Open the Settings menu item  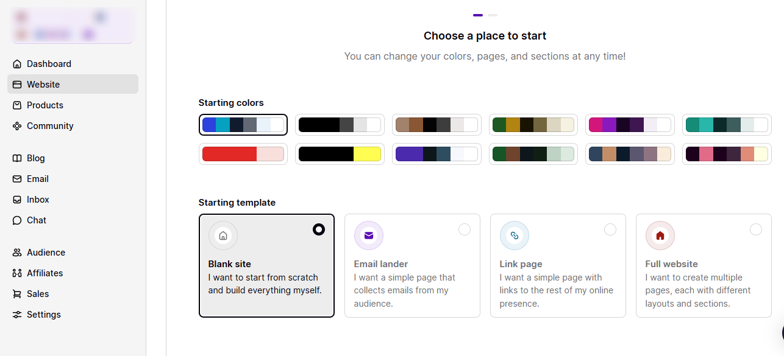point(45,314)
